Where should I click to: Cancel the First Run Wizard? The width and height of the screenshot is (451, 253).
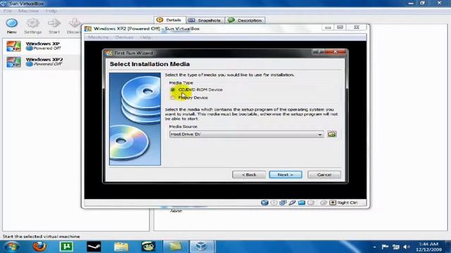[324, 175]
